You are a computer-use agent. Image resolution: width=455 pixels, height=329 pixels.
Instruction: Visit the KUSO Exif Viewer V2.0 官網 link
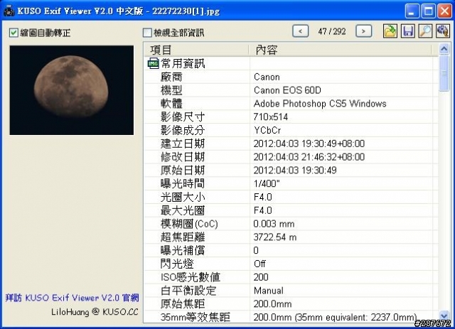click(72, 298)
